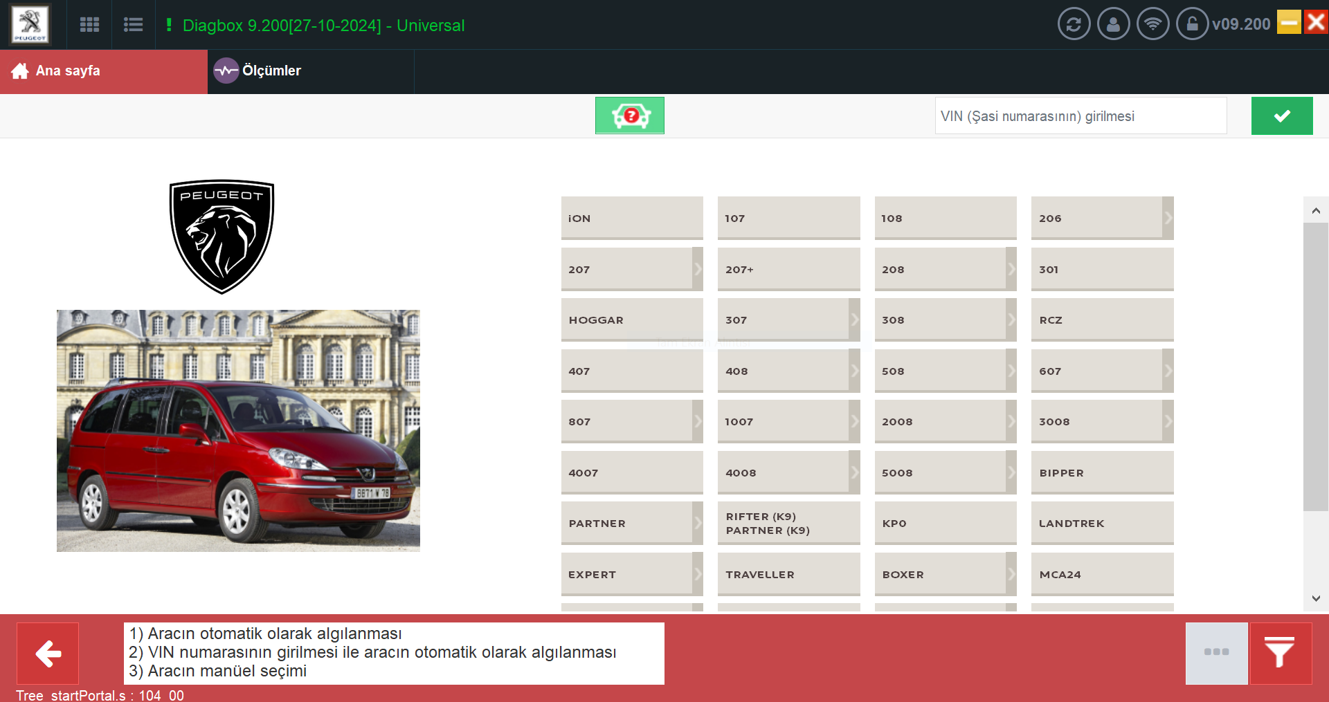Select the 407 vehicle model

pyautogui.click(x=632, y=371)
